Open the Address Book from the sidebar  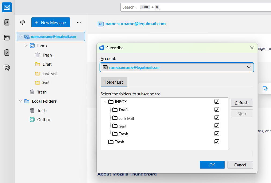(7, 23)
